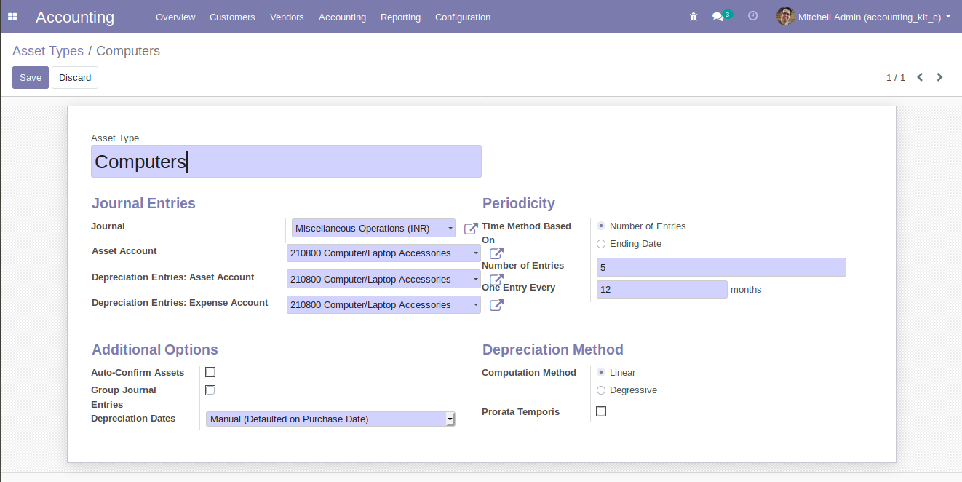Enable the Auto-Confirm Assets checkbox
962x482 pixels.
click(210, 372)
